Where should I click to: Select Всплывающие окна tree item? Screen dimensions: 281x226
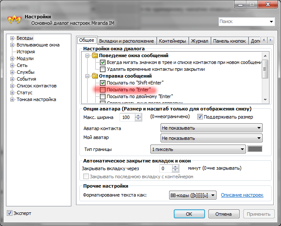(38, 45)
